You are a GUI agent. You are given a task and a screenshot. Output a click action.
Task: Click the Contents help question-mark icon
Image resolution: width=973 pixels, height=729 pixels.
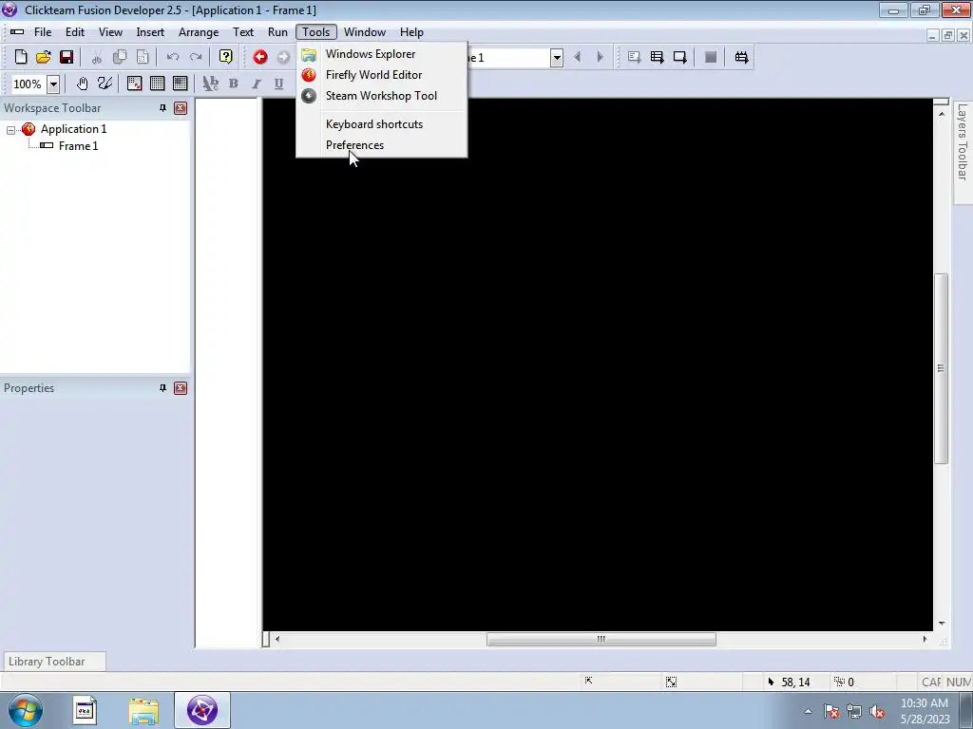[226, 57]
